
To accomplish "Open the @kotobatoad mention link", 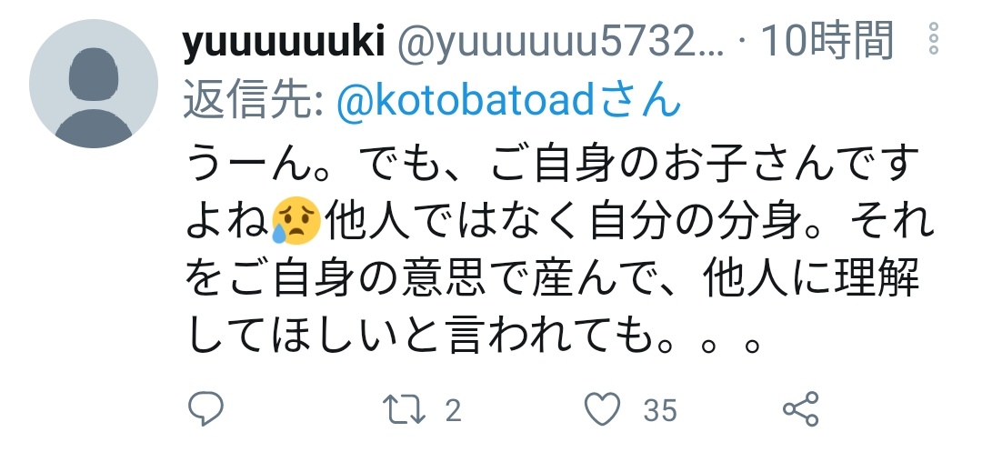I will (464, 100).
